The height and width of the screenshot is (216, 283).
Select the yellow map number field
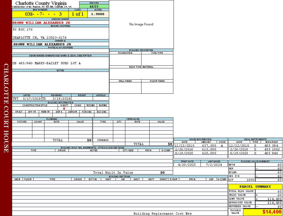pyautogui.click(x=40, y=14)
